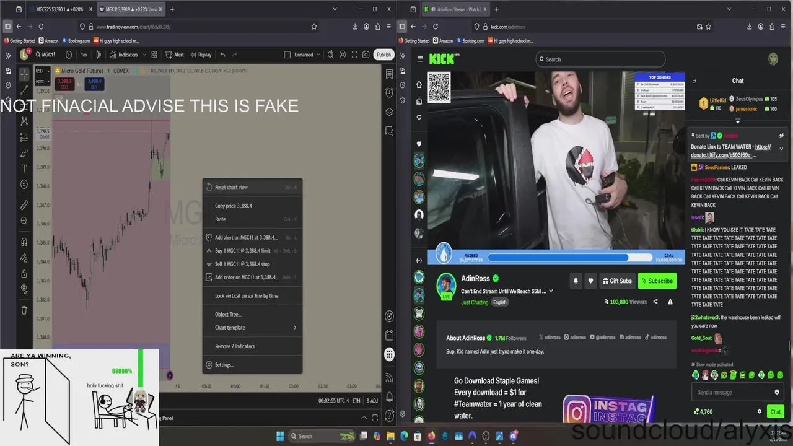
Task: Select the brush drawing tool
Action: [24, 152]
